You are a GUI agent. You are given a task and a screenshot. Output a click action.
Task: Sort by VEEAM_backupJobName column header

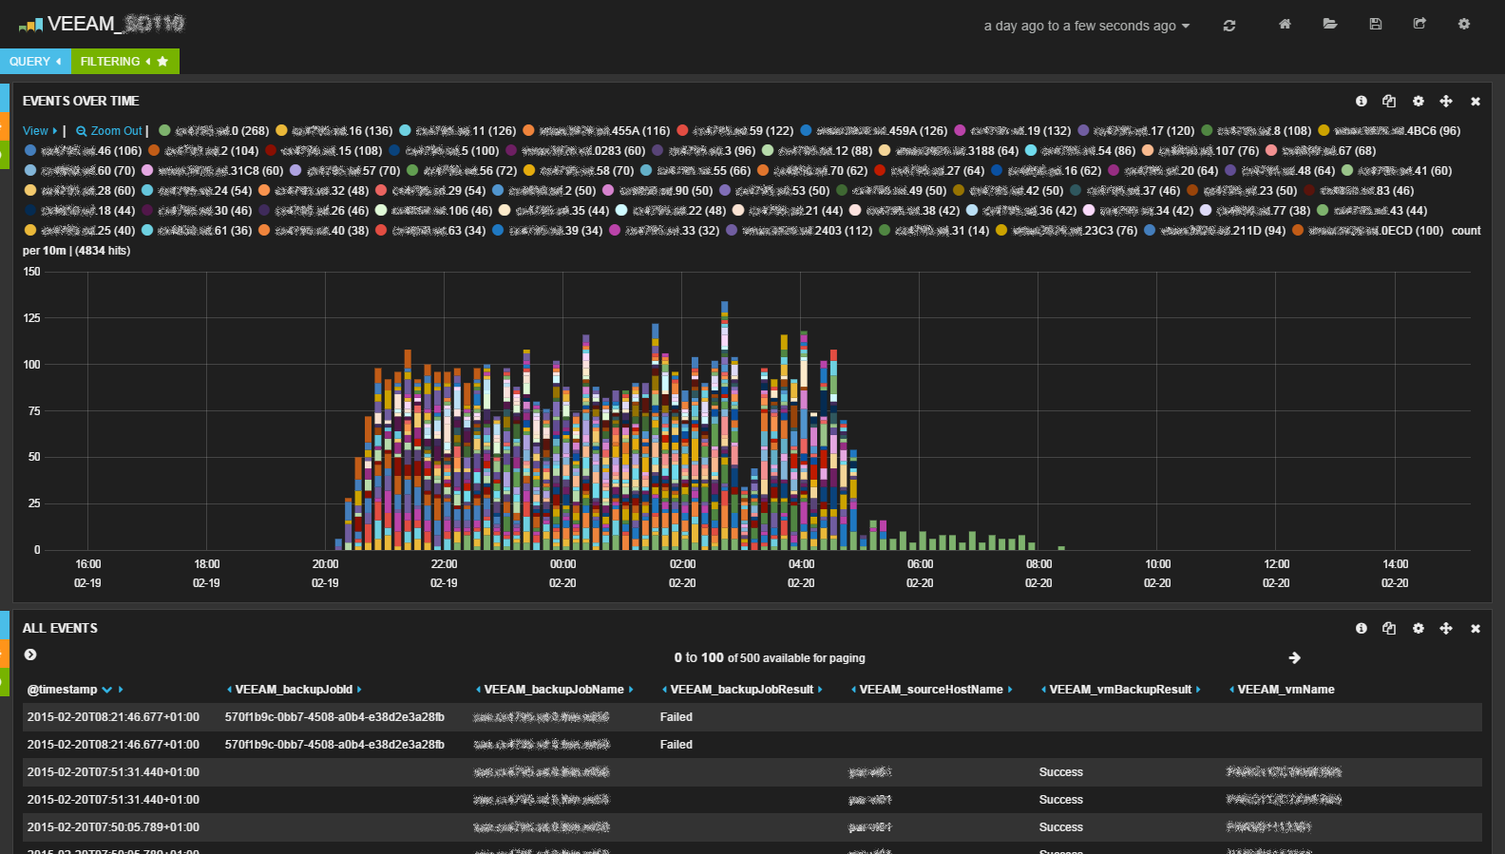tap(554, 690)
